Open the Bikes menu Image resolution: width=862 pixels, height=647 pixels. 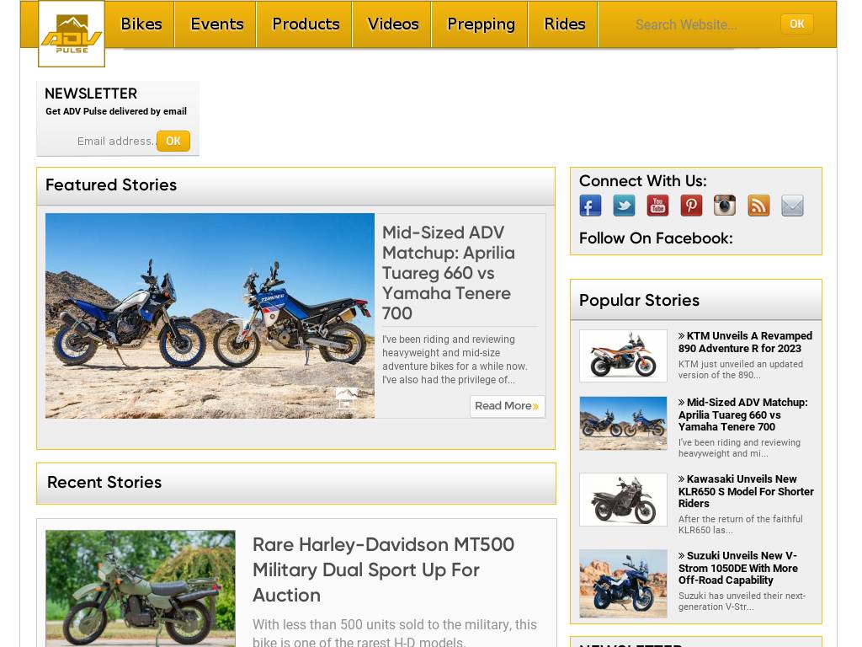click(x=141, y=24)
